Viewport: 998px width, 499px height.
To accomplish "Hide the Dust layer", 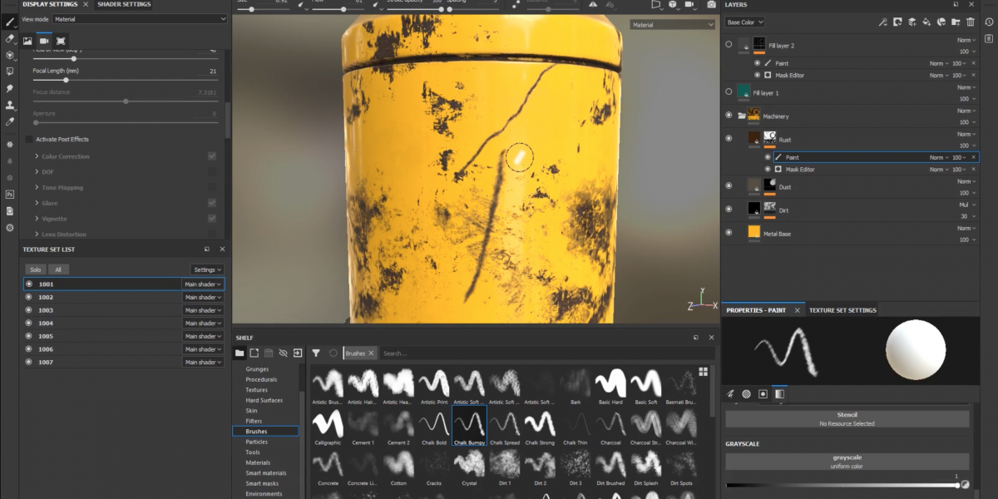I will 729,186.
